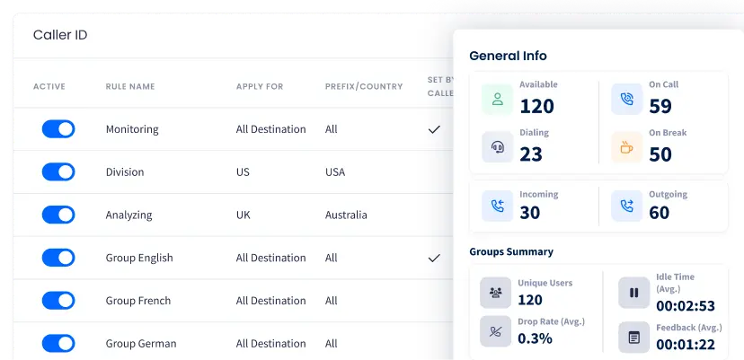Click Australia in the Analyzing row
Image resolution: width=744 pixels, height=360 pixels.
click(x=346, y=215)
